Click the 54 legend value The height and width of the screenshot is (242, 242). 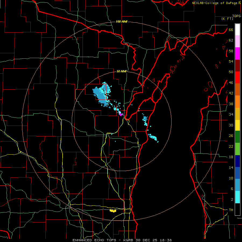[x=231, y=61]
